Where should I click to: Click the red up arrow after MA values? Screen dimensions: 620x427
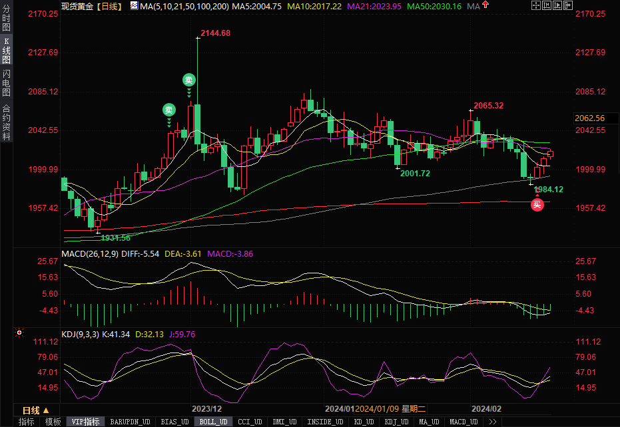[x=486, y=6]
